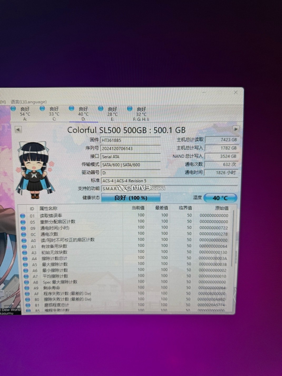Screen dimensions: 282x376
Task: Click the 序列号 serial number field
Action: pyautogui.click(x=130, y=149)
